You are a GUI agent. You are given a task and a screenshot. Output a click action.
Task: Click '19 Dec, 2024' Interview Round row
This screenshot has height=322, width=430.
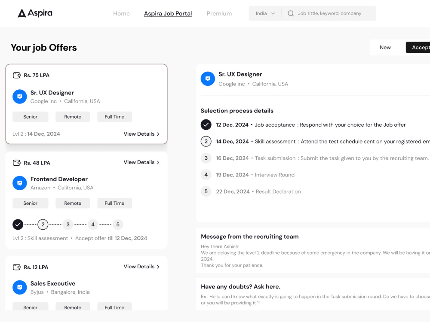pyautogui.click(x=255, y=175)
